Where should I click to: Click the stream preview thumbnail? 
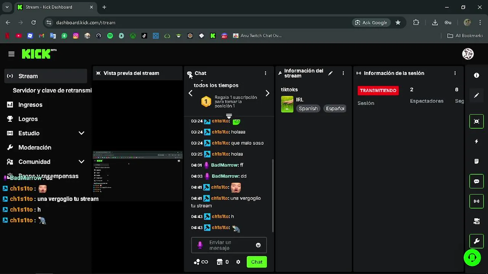(x=138, y=176)
